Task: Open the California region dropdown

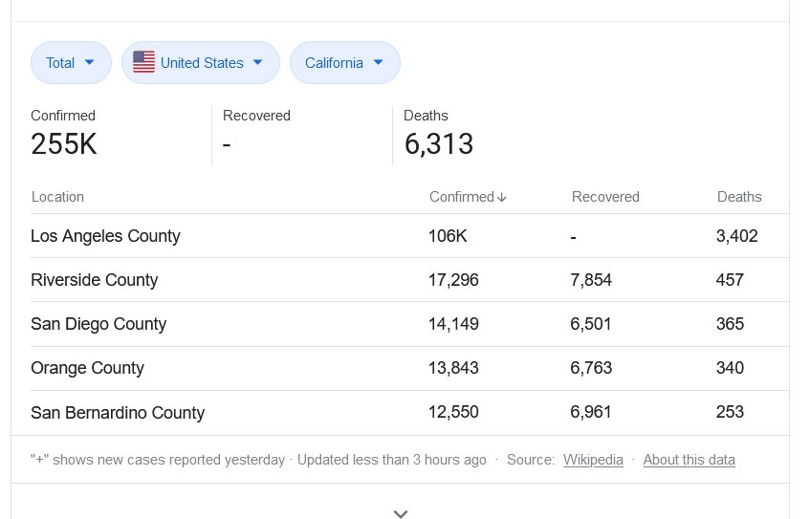Action: [344, 63]
